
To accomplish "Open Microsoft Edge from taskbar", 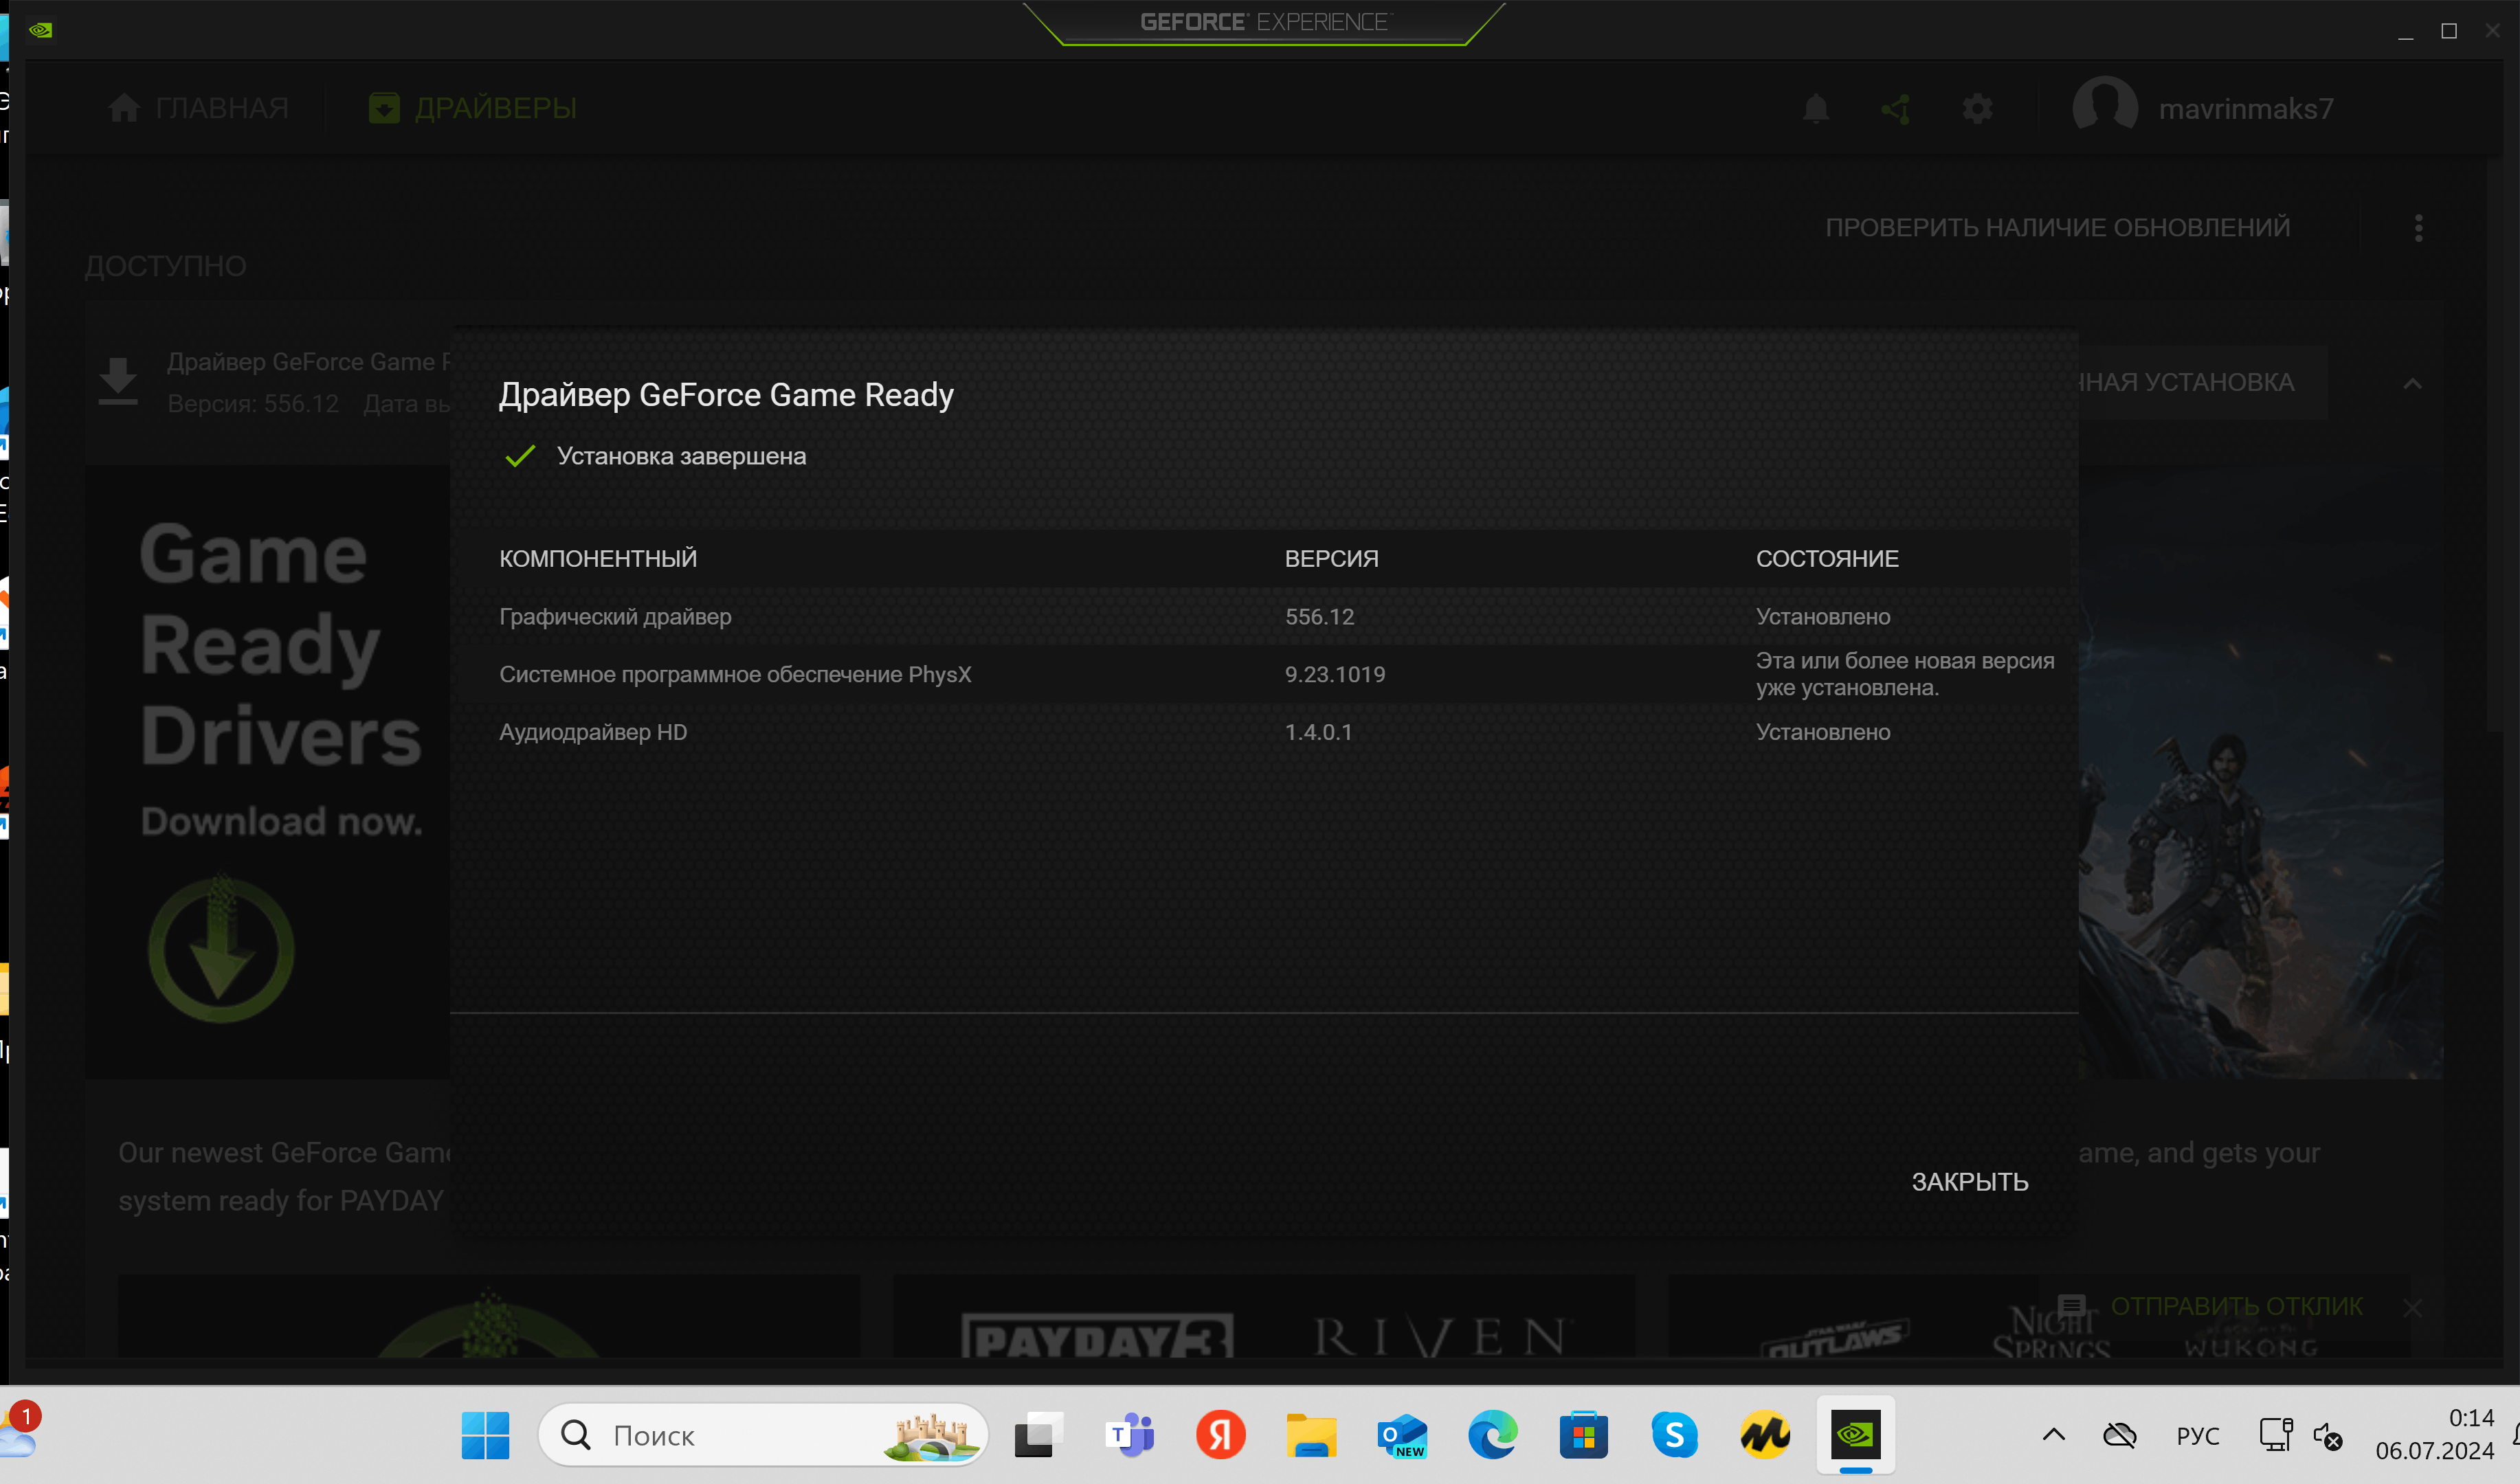I will [1493, 1436].
